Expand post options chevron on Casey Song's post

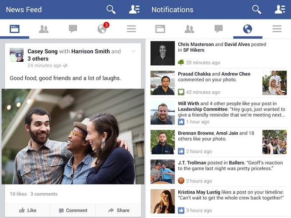click(134, 51)
